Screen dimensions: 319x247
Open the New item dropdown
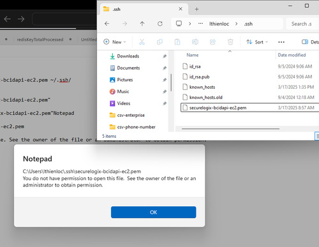click(x=115, y=42)
